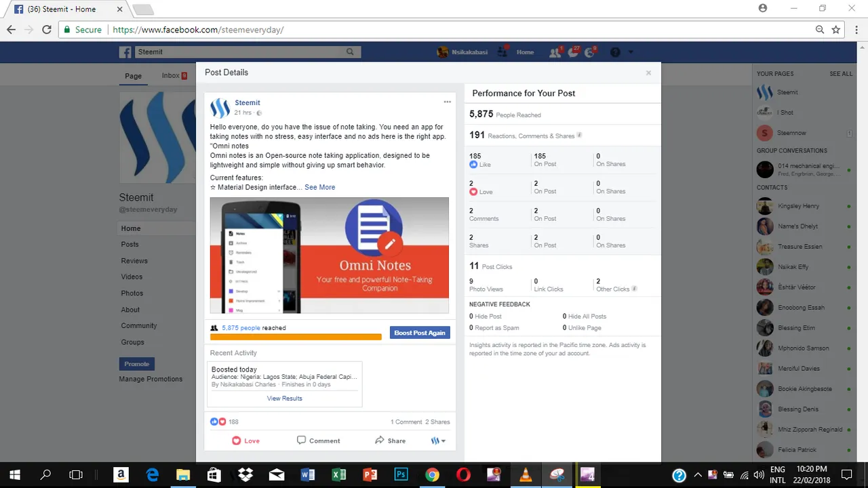Open Photoshop from the taskbar
This screenshot has width=868, height=488.
401,475
